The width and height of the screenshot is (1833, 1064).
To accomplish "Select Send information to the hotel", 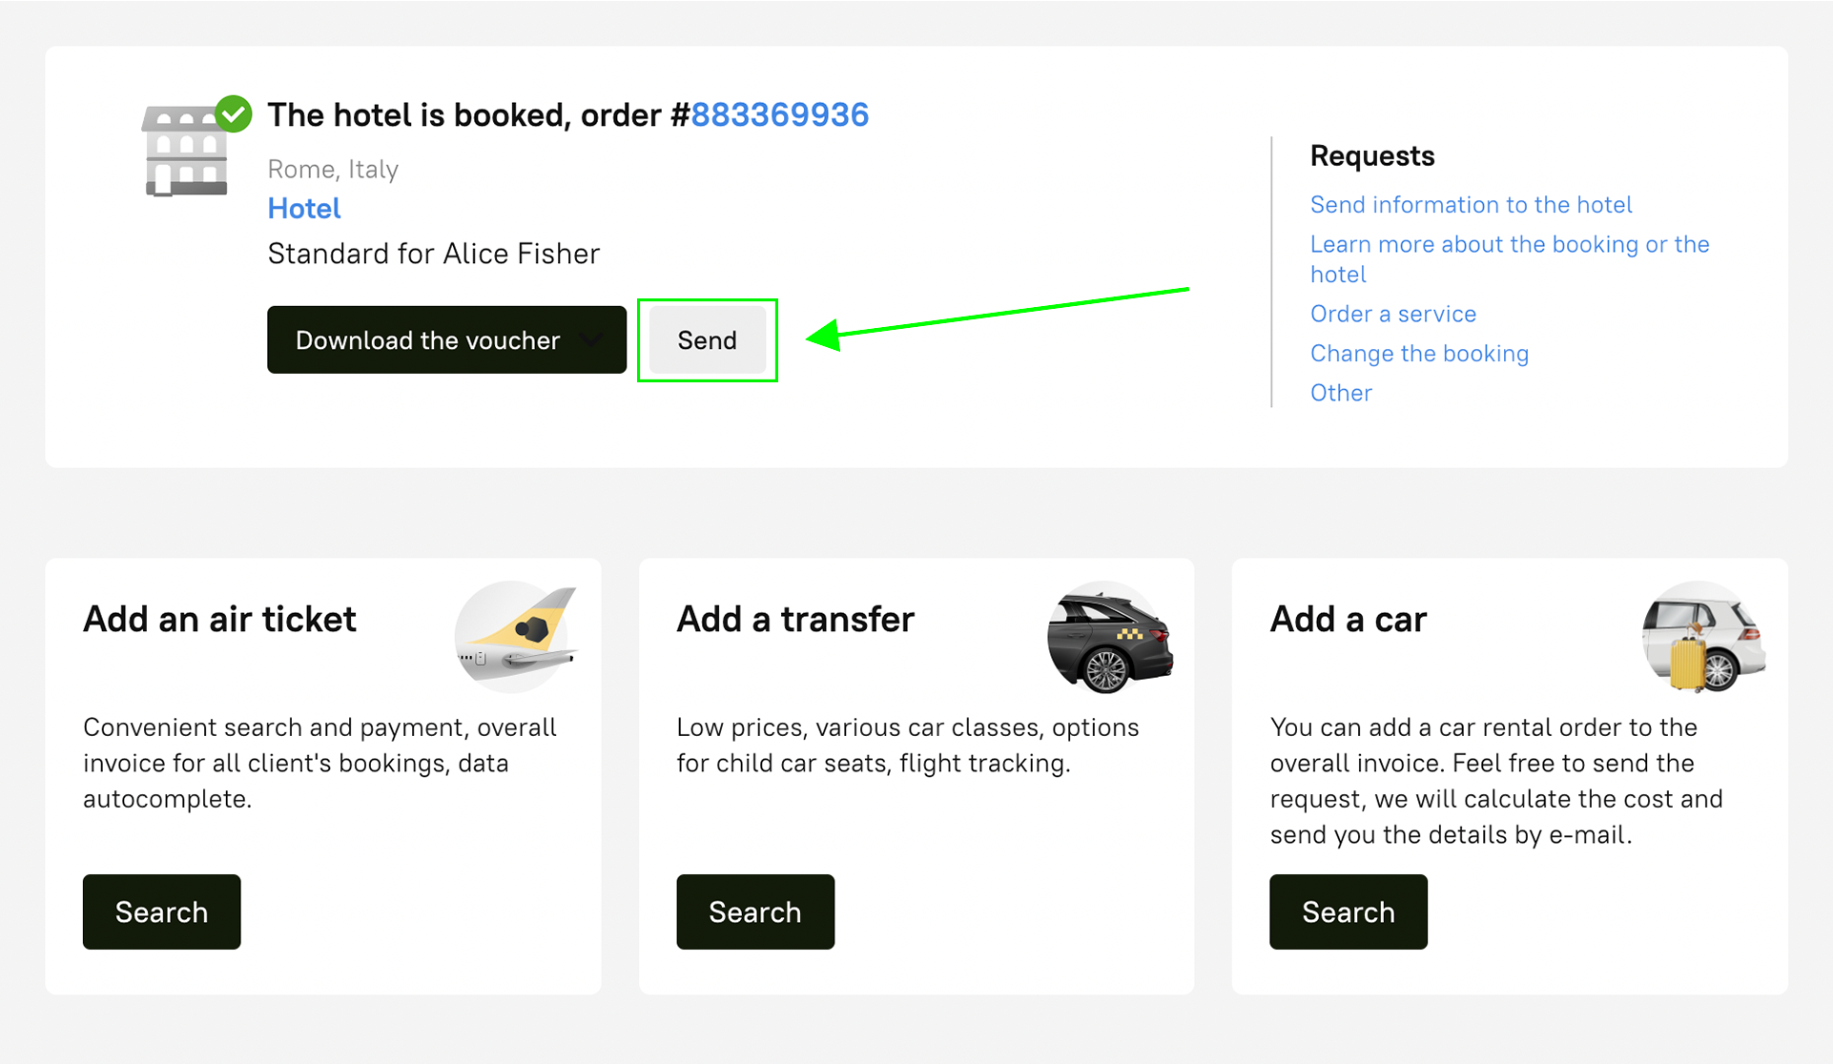I will coord(1471,205).
